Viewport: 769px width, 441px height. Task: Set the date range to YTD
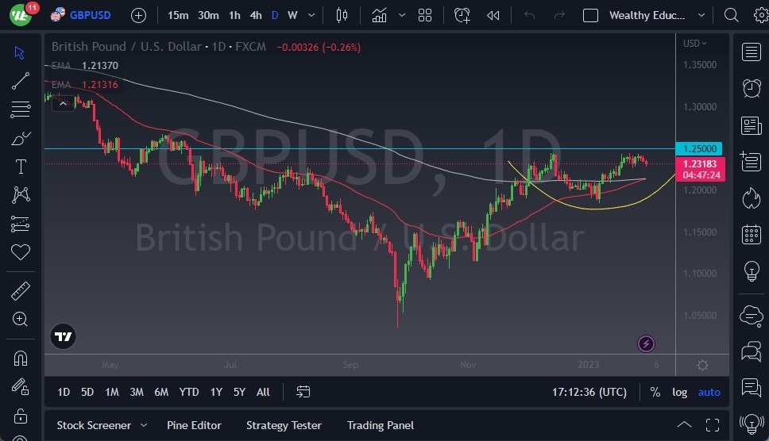coord(189,392)
